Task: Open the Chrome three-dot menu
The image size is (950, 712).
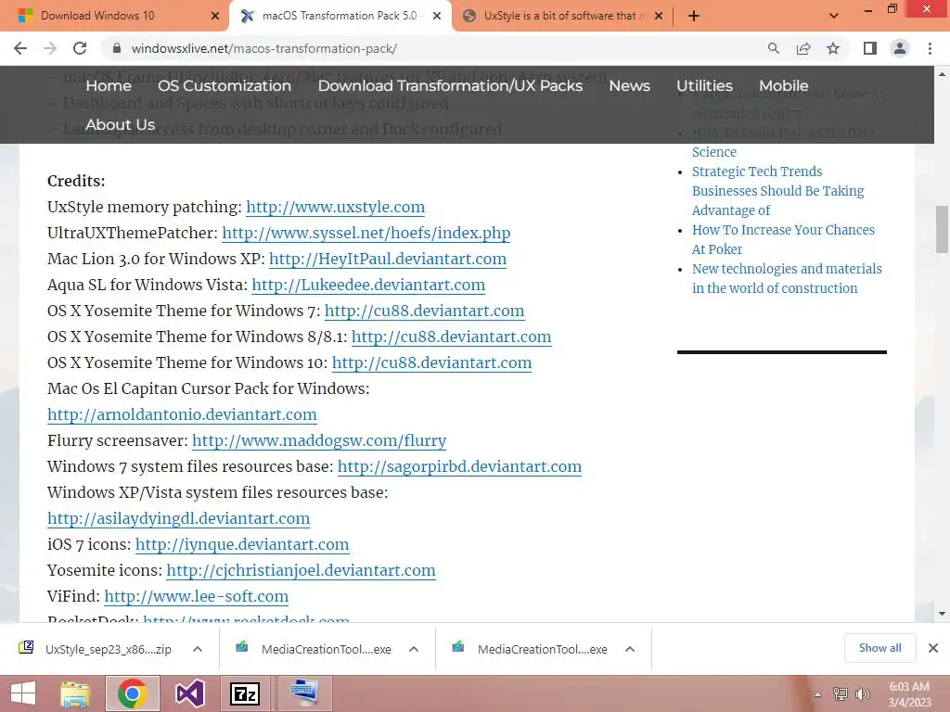Action: point(930,48)
